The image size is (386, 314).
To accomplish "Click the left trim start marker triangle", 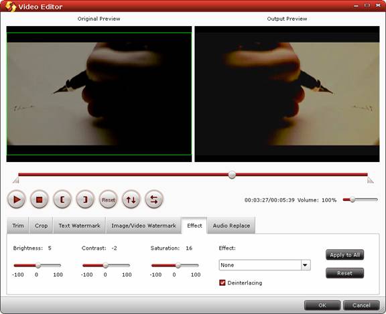I will click(x=16, y=181).
